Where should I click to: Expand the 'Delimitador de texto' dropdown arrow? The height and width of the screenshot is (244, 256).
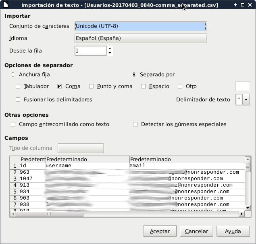246,100
